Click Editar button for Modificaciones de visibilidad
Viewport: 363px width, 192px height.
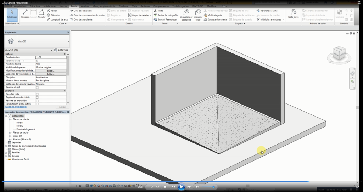tap(50, 70)
